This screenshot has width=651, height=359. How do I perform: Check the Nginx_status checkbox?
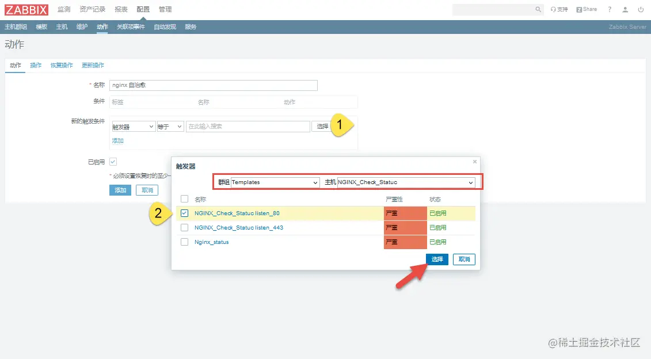(184, 242)
